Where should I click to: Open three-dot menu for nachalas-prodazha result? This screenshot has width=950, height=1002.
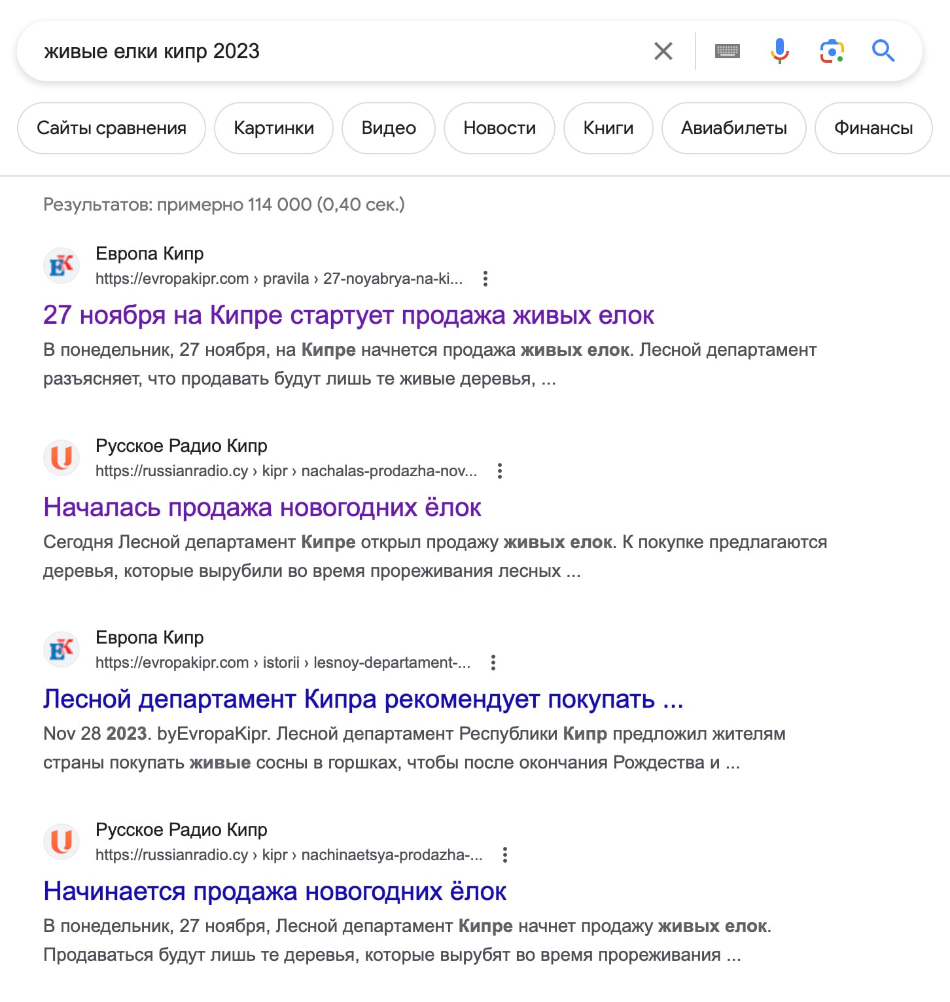[x=499, y=471]
